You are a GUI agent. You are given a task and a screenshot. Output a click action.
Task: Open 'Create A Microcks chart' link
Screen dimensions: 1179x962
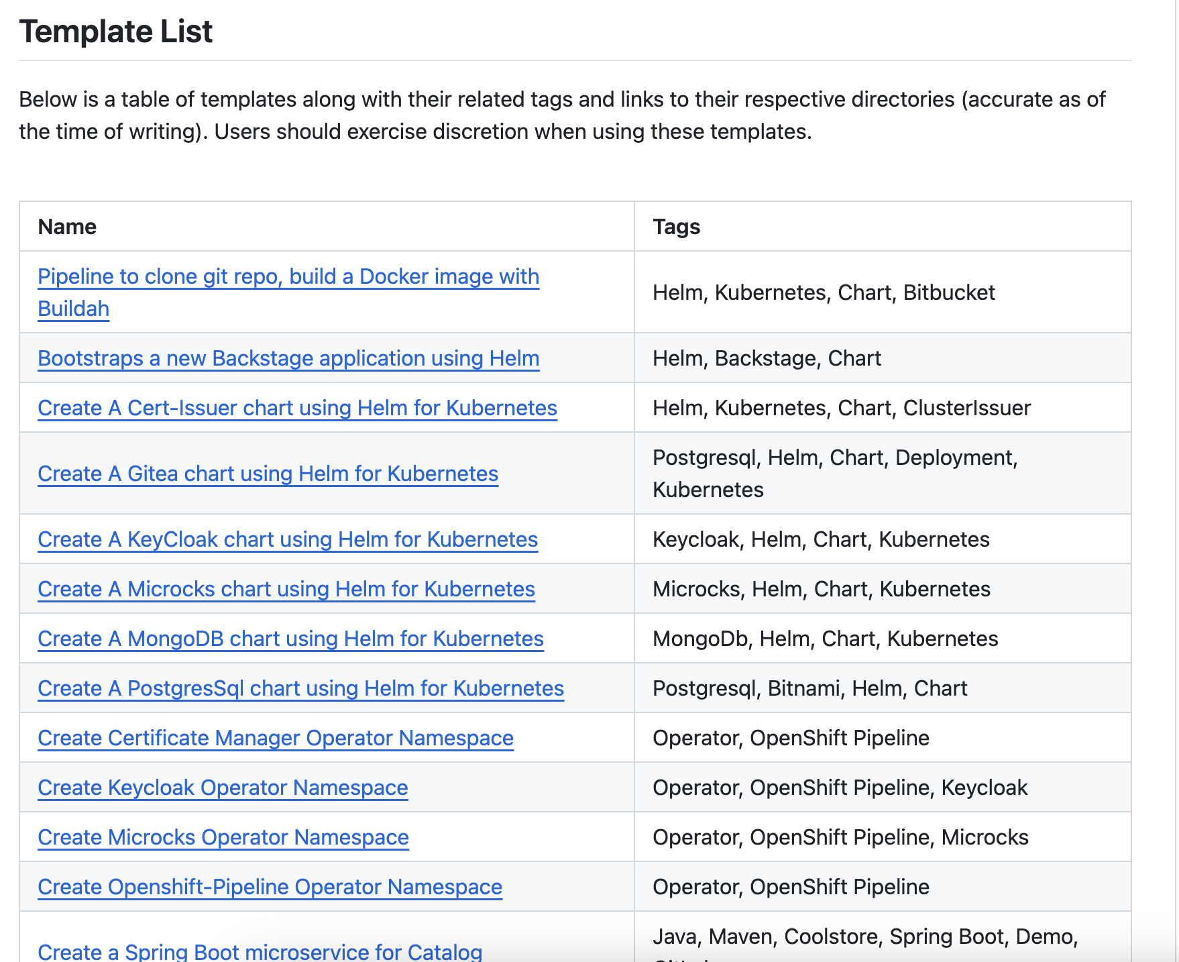[x=286, y=589]
